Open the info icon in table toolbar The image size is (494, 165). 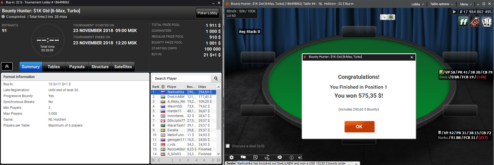coord(292,157)
